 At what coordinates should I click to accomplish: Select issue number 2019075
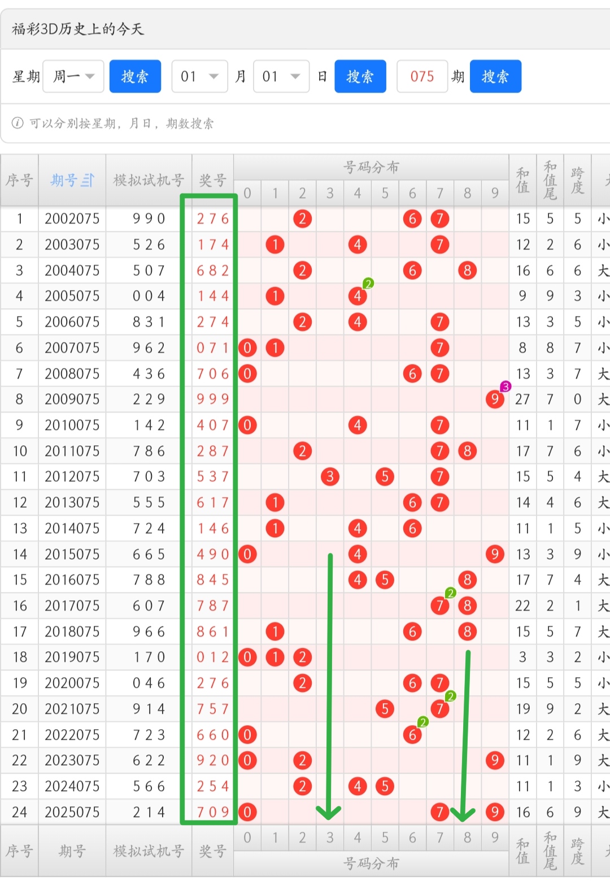pyautogui.click(x=72, y=657)
